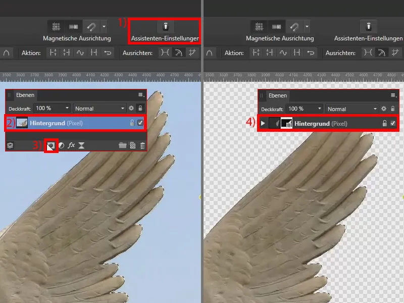
Task: Click the half-circle adjustment icon in left Ebenen footer
Action: point(61,145)
